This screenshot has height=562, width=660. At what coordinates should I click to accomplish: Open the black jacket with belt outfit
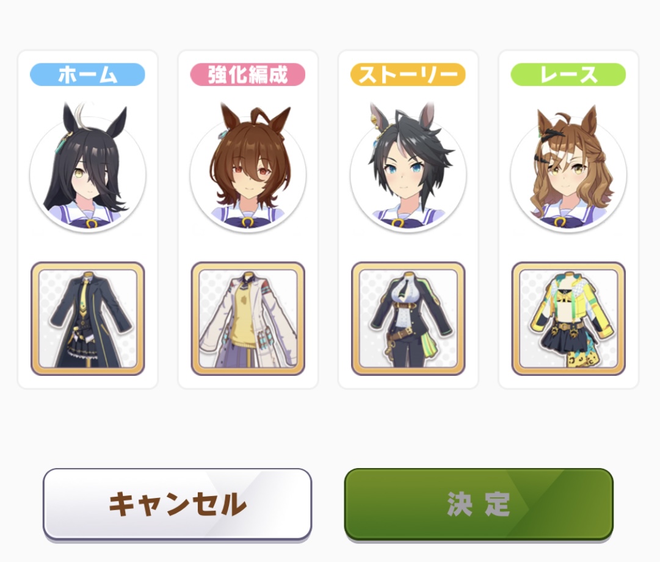pos(408,319)
